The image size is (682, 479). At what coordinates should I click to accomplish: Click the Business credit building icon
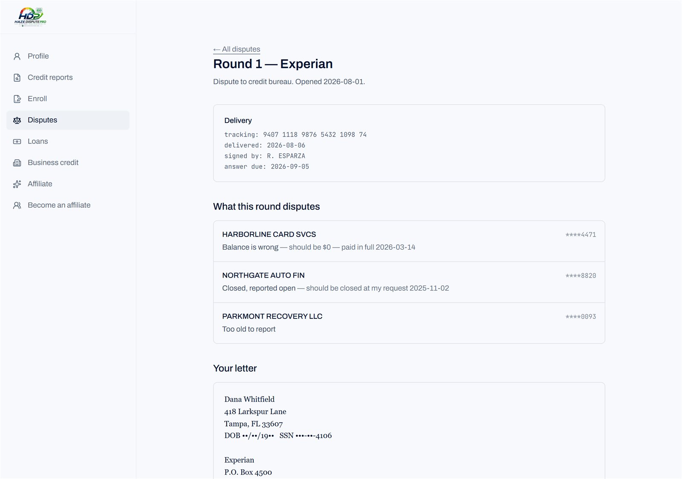(x=17, y=163)
